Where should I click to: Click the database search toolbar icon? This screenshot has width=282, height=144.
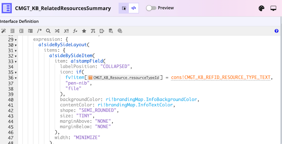(111, 31)
